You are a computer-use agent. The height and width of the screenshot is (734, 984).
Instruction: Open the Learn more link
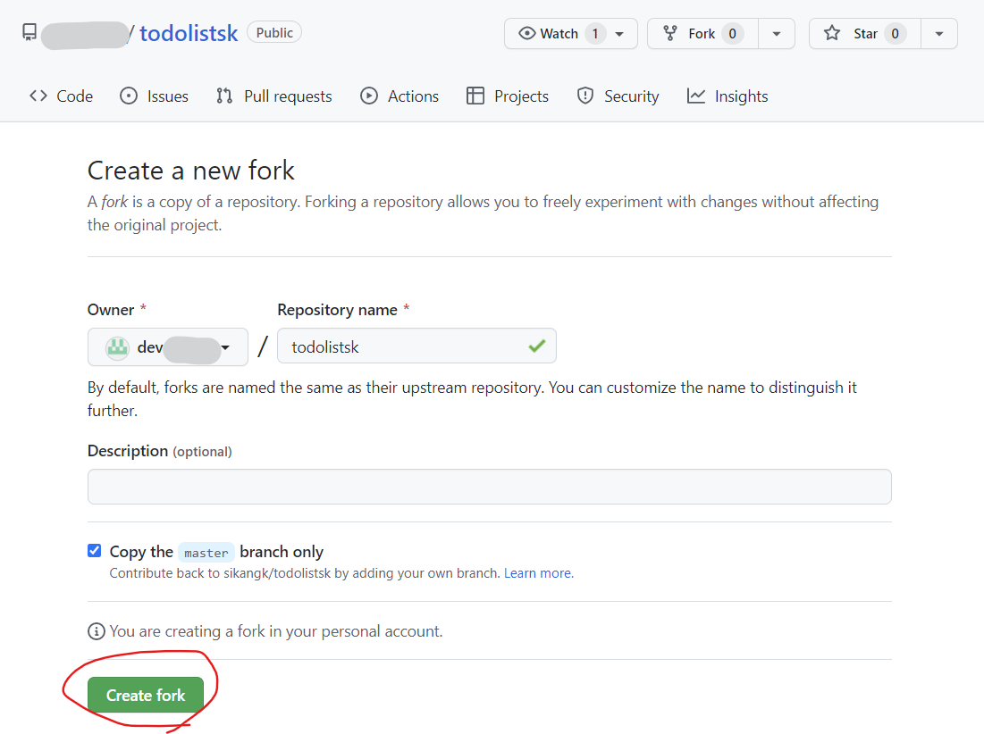coord(538,573)
